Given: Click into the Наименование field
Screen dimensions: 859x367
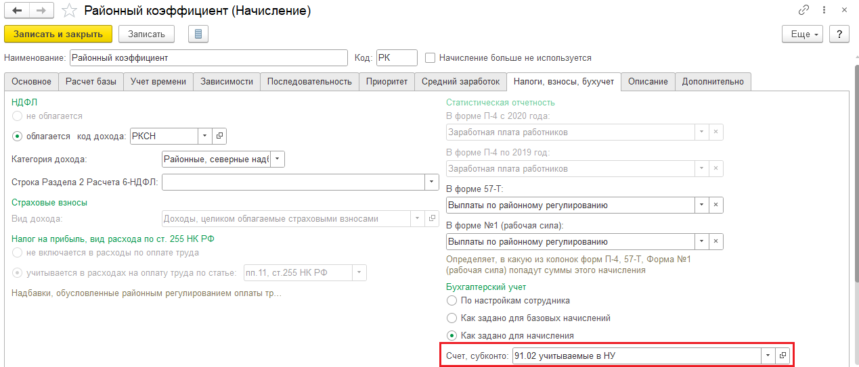Looking at the screenshot, I should coord(208,58).
